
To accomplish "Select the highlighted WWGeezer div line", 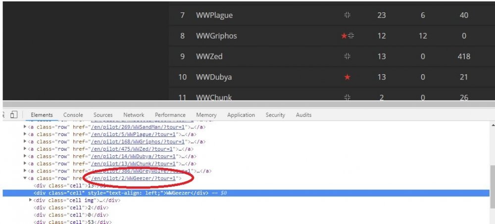I will coord(246,193).
